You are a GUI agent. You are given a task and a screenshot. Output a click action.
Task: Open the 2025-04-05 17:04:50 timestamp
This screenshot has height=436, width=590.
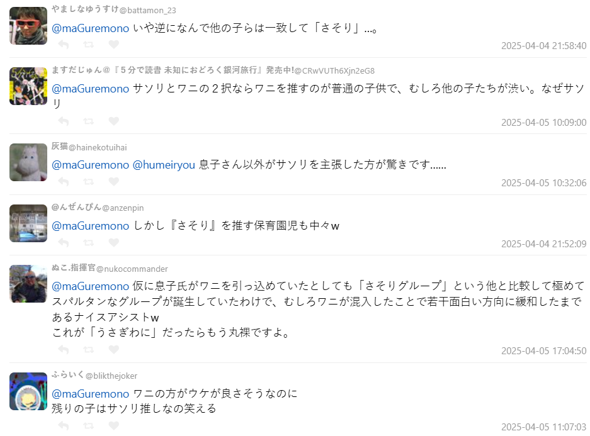[543, 351]
